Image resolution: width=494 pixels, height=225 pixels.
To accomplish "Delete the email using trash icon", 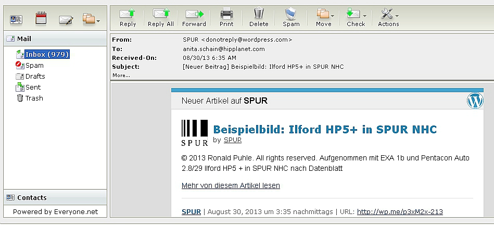I will 259,17.
